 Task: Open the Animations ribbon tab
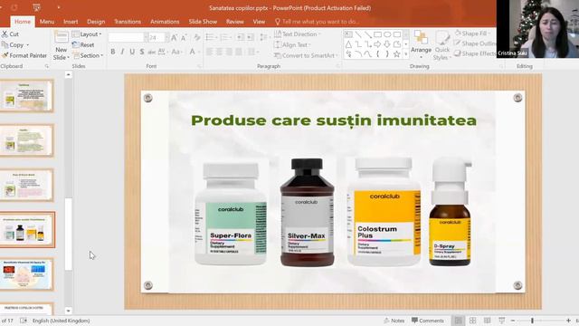click(165, 22)
